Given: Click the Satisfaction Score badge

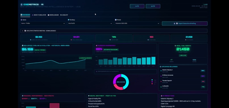Looking at the screenshot, I should [x=111, y=49].
